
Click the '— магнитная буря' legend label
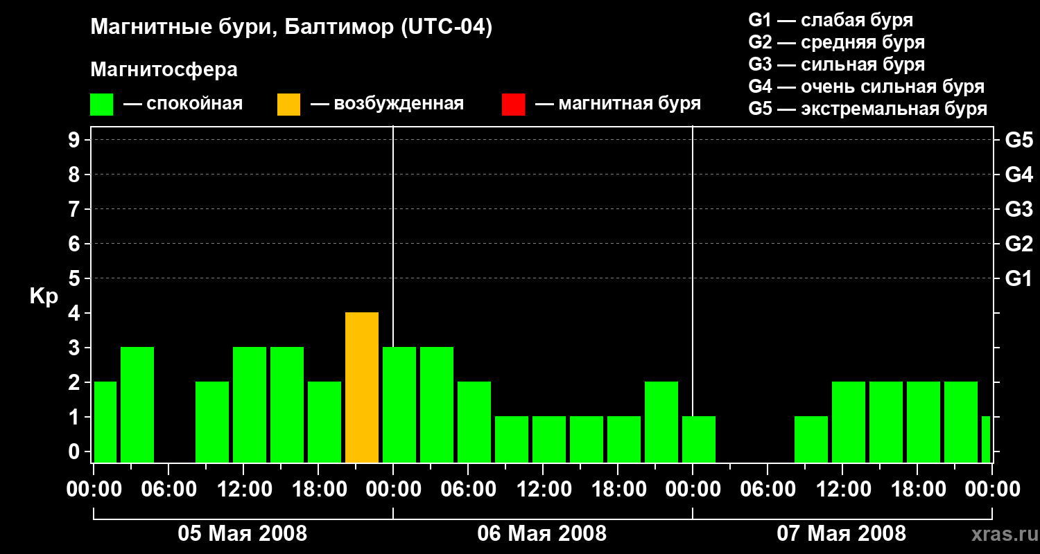tap(618, 105)
